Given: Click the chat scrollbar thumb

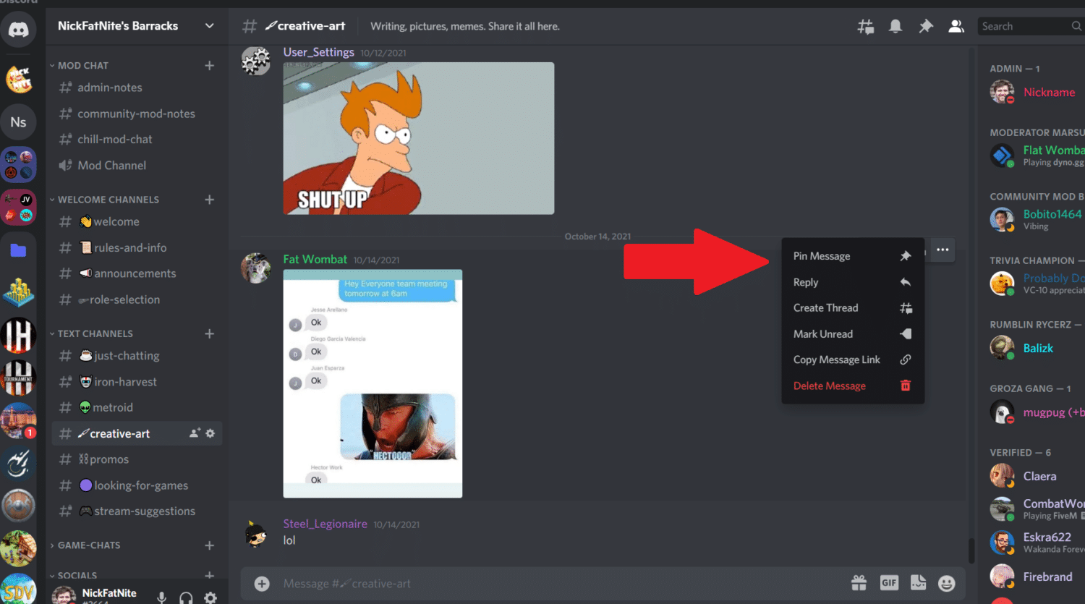Looking at the screenshot, I should pyautogui.click(x=972, y=550).
